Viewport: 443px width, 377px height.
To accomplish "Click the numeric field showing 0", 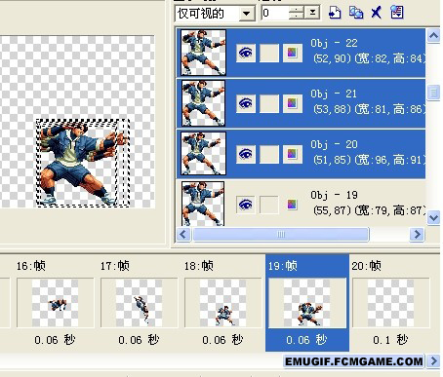I will [275, 13].
